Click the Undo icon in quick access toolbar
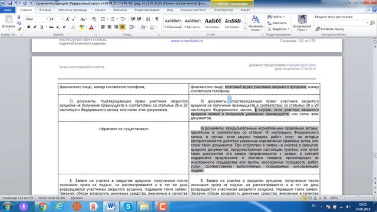The image size is (377, 212). (x=16, y=4)
